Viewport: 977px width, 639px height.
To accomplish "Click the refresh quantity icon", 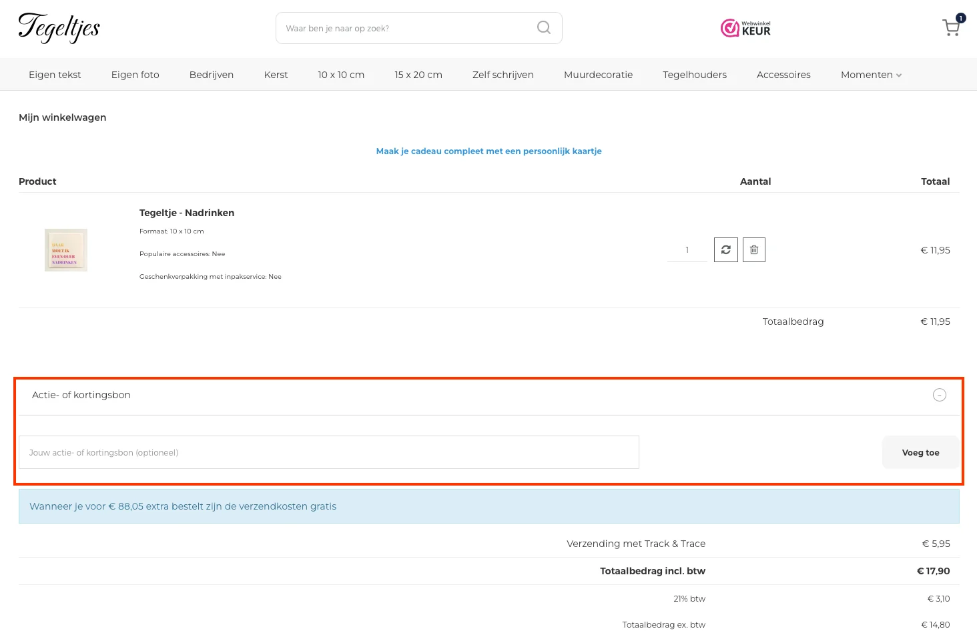I will tap(725, 250).
